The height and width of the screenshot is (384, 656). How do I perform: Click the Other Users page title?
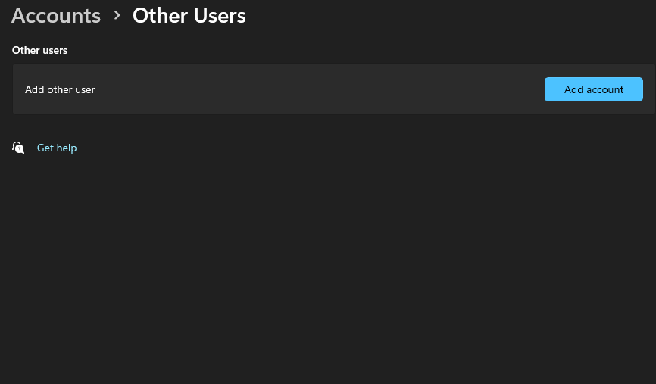189,16
